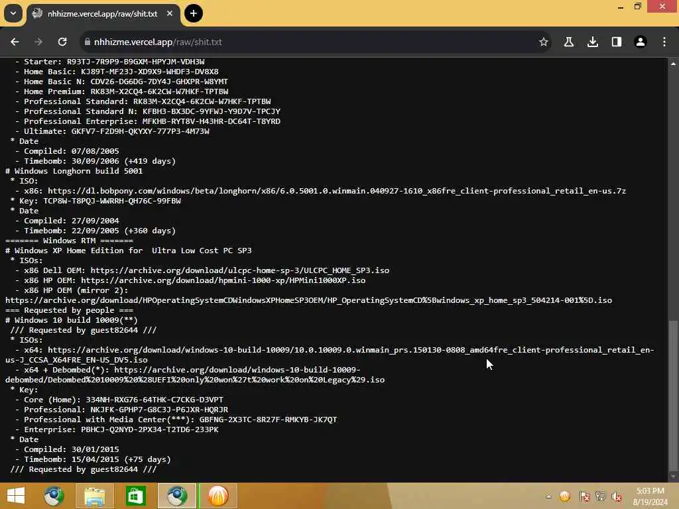Toggle the side panel icon
This screenshot has height=509, width=679.
coord(617,42)
